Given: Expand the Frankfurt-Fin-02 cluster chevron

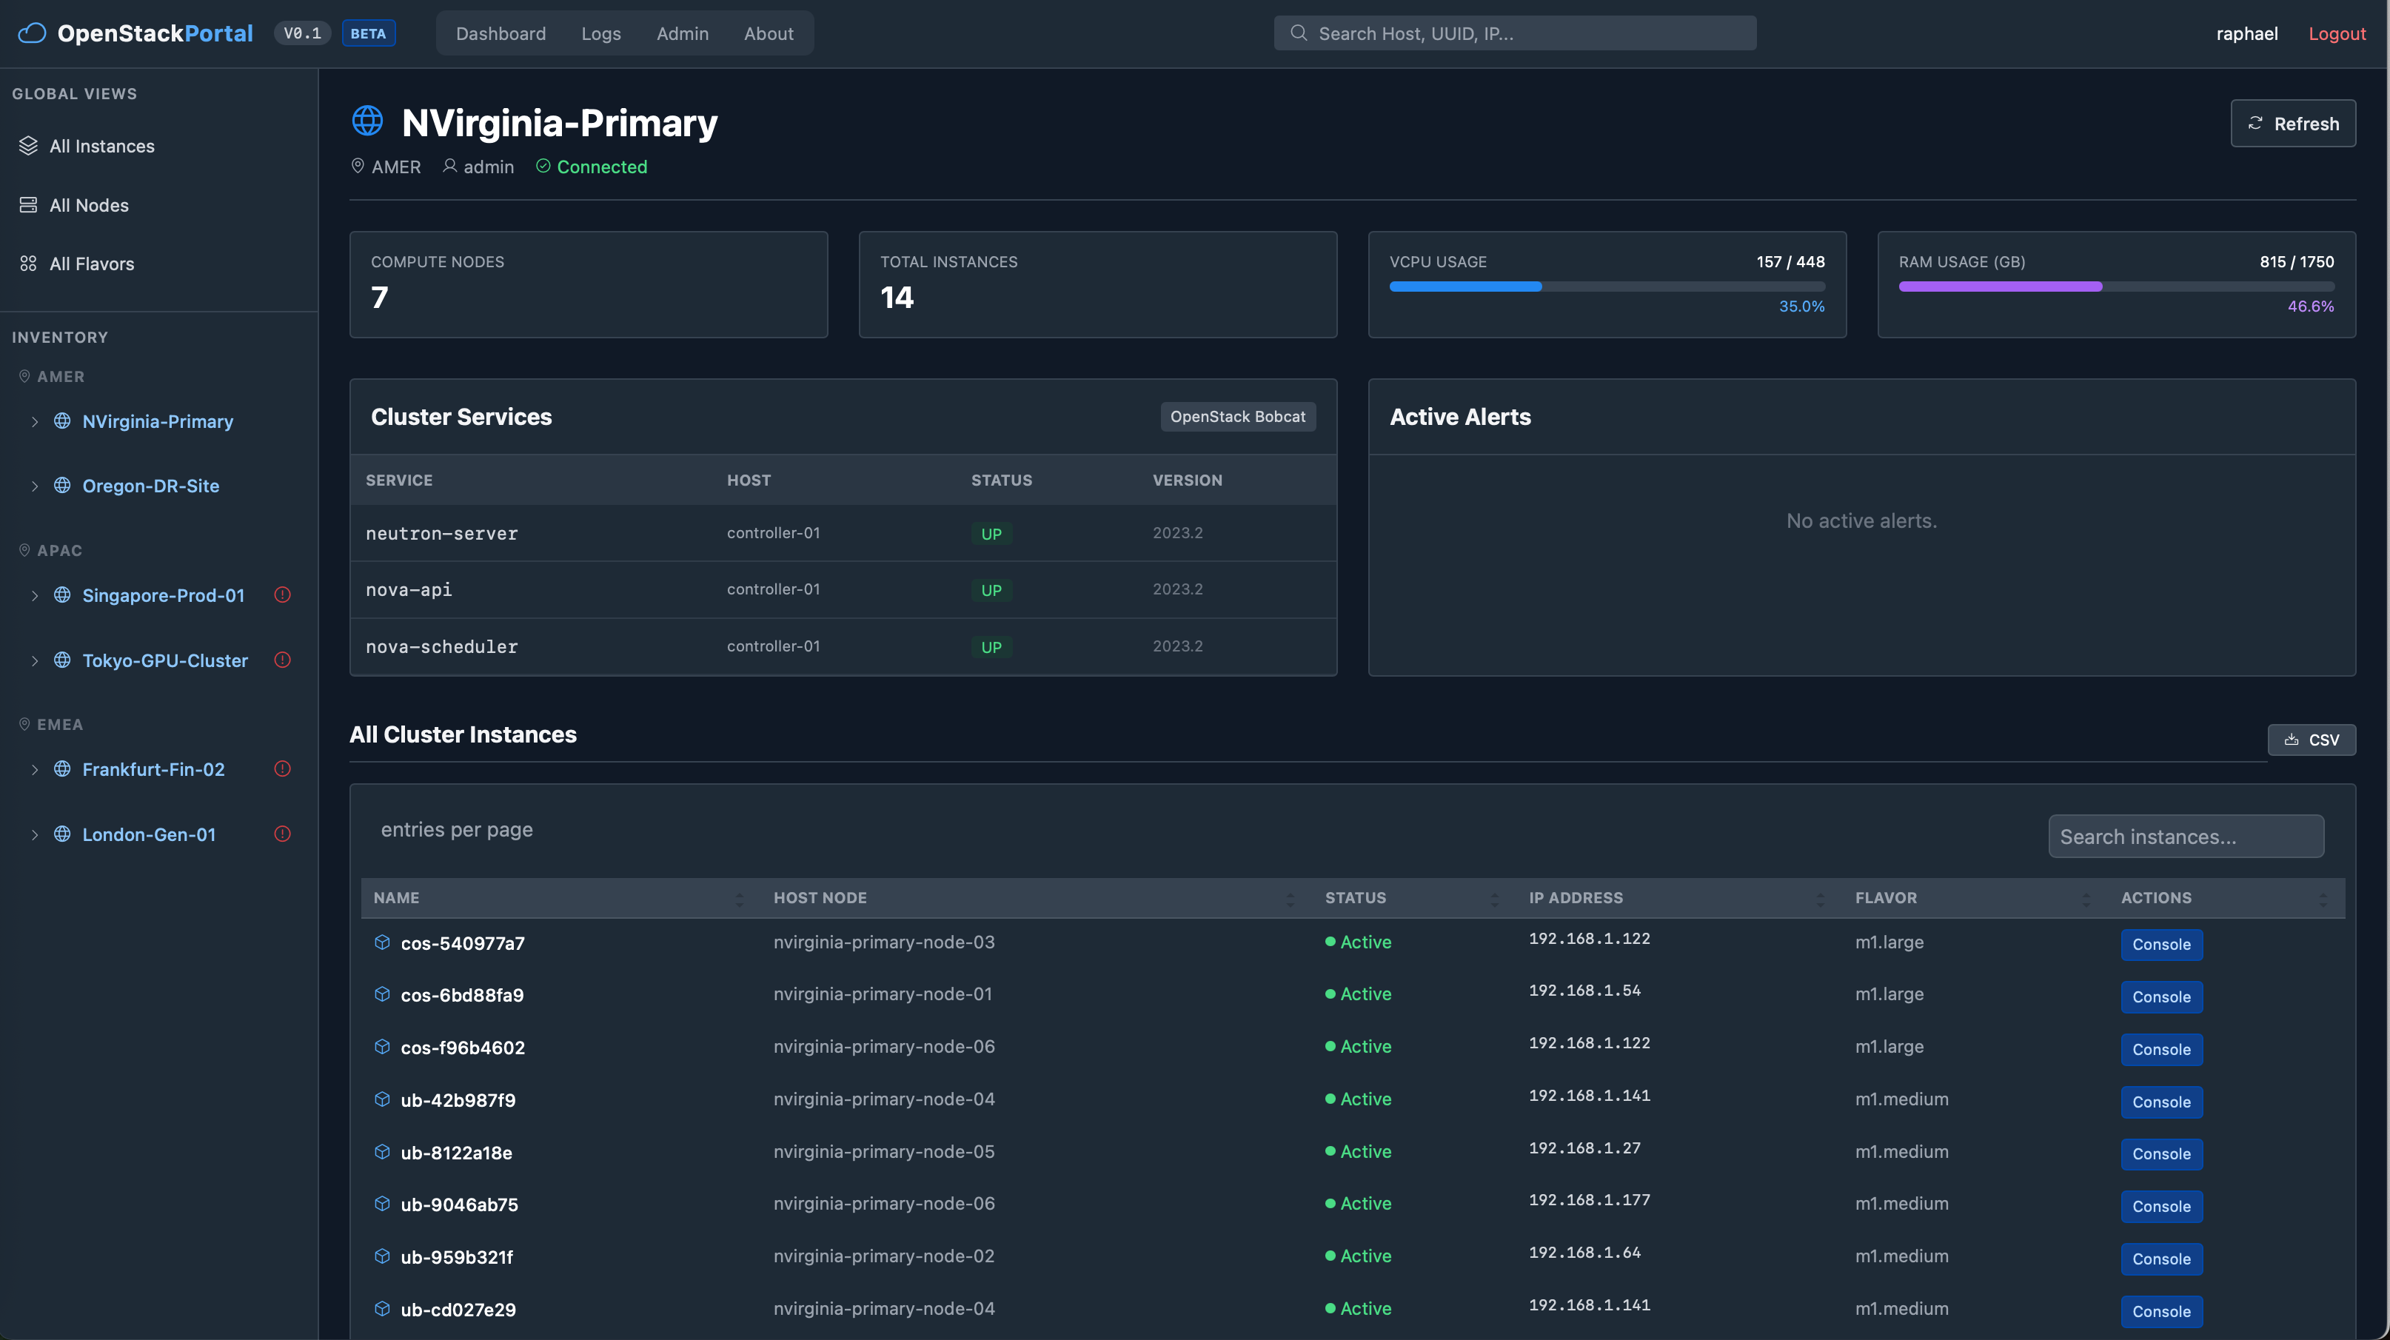Looking at the screenshot, I should click(34, 769).
